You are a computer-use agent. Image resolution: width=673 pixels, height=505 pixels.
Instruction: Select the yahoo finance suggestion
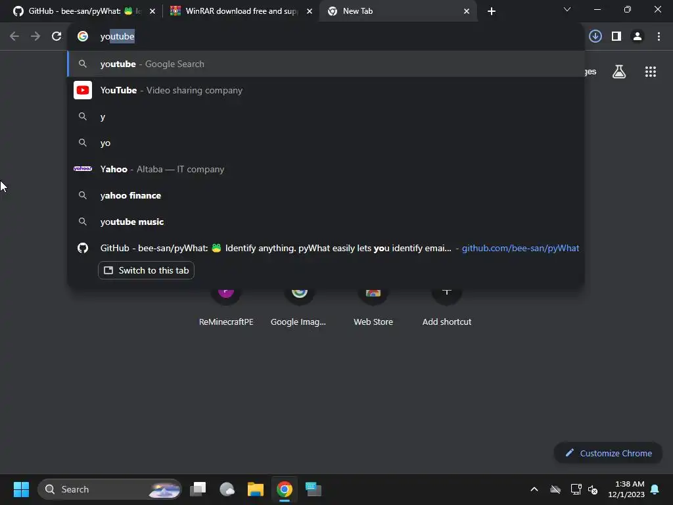click(x=326, y=195)
